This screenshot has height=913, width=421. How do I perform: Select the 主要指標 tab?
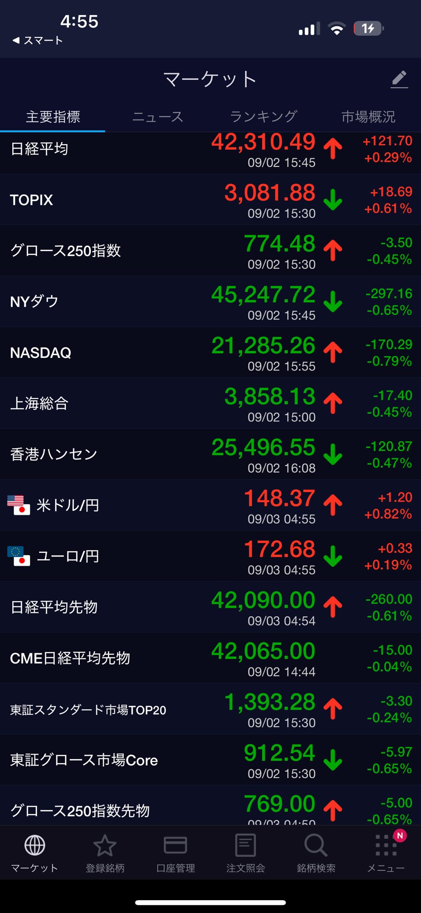pyautogui.click(x=53, y=117)
